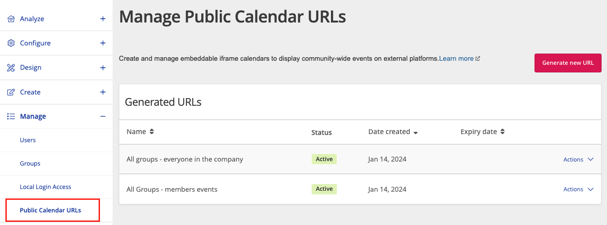
Task: Open the Learn more link
Action: click(x=456, y=58)
